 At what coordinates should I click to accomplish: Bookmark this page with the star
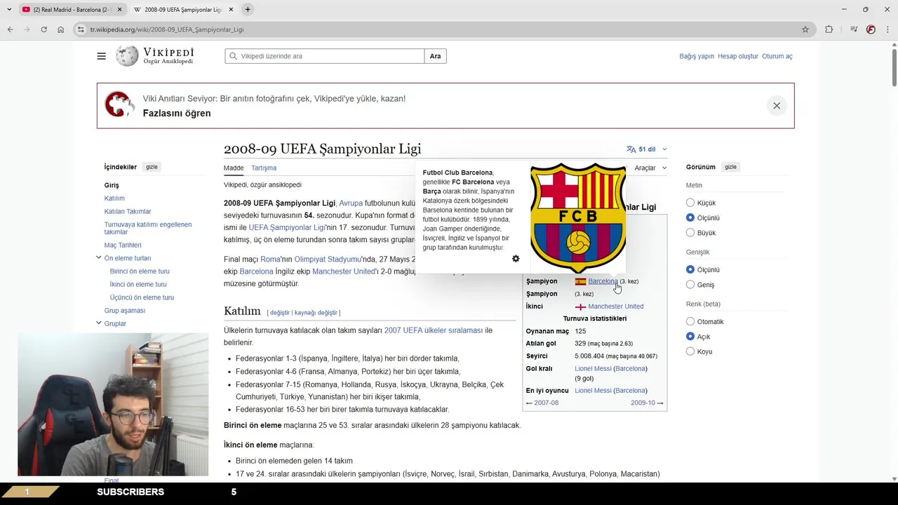click(805, 29)
